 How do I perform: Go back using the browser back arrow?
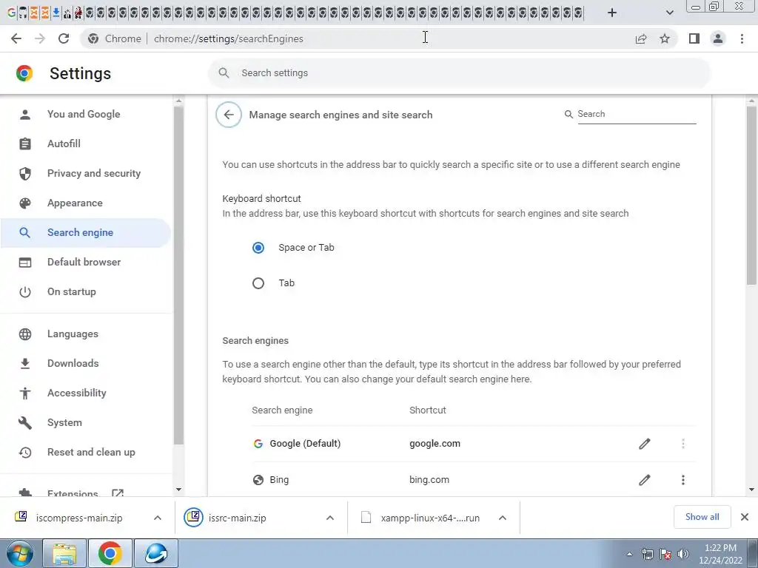pyautogui.click(x=16, y=38)
